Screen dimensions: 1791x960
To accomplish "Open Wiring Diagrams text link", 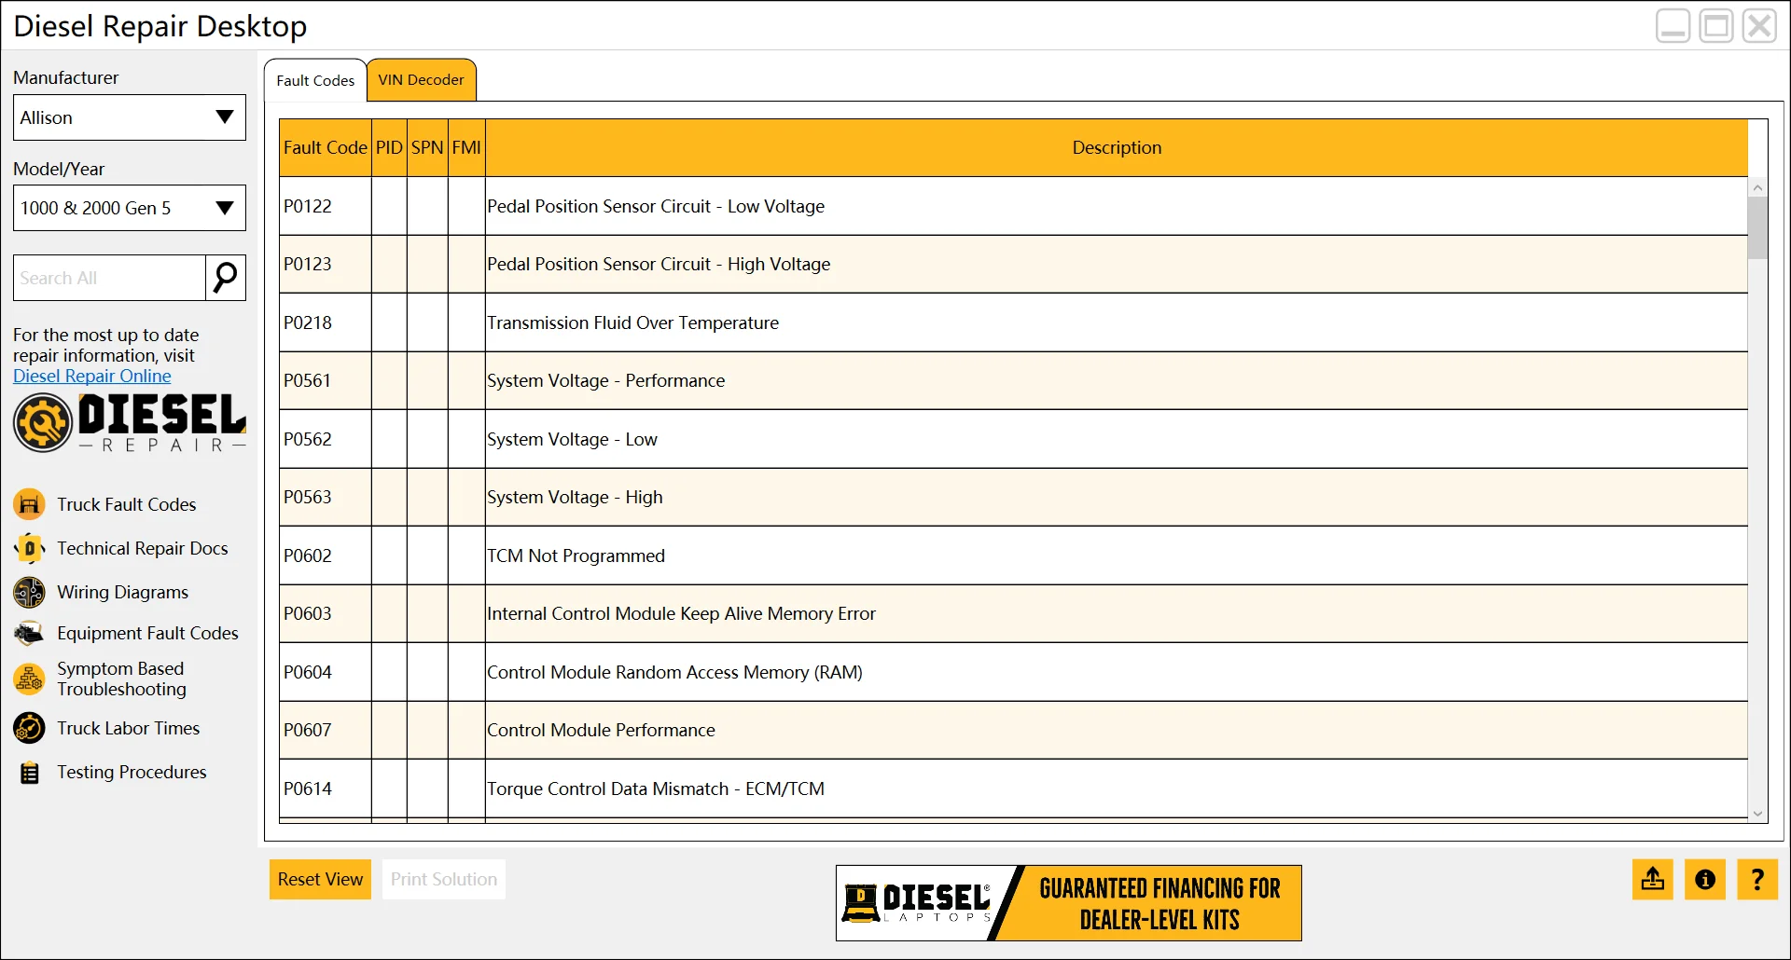I will click(x=122, y=592).
